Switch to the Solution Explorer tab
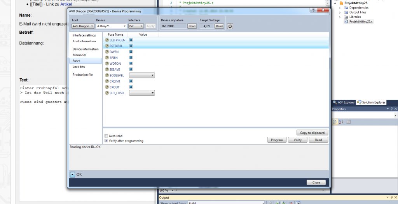 click(x=371, y=102)
